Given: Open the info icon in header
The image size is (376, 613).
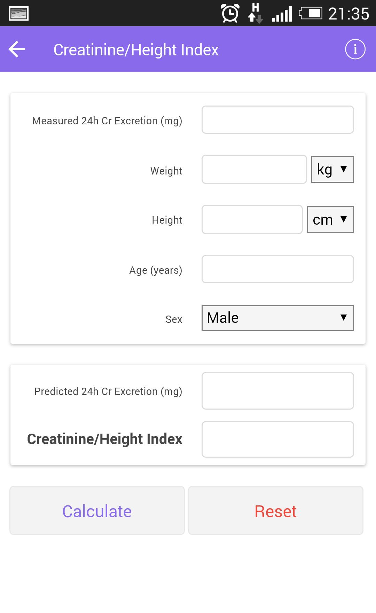Looking at the screenshot, I should click(x=355, y=49).
